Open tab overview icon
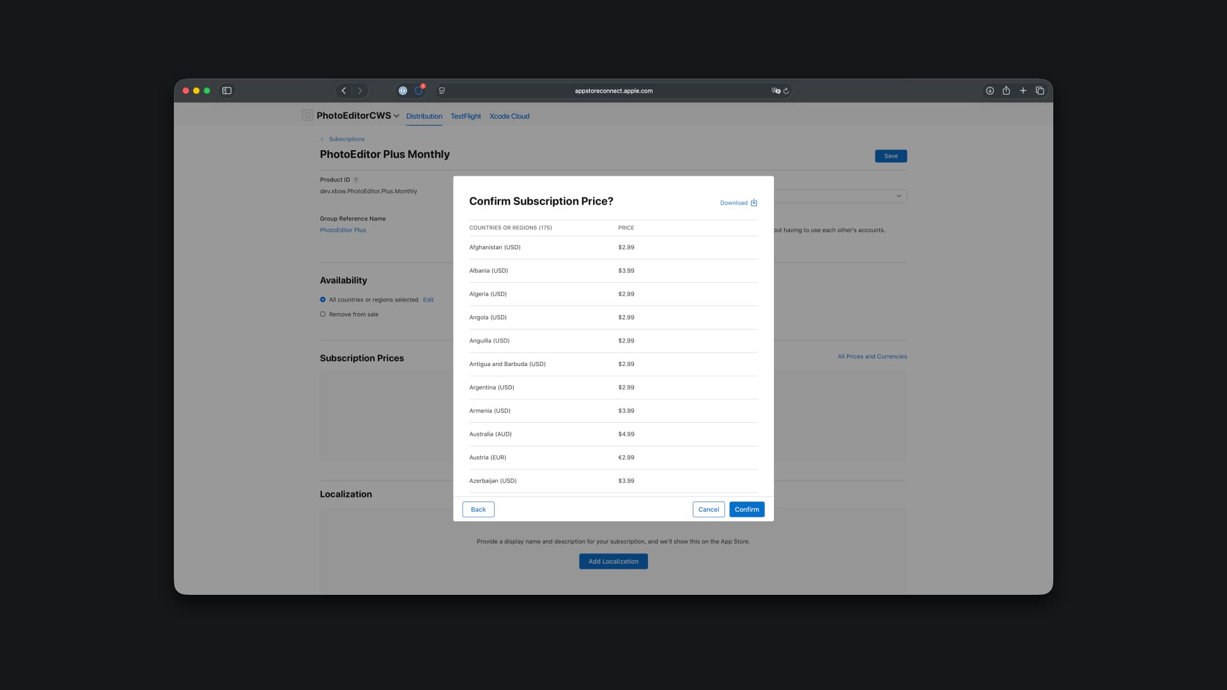This screenshot has height=690, width=1227. 1040,91
